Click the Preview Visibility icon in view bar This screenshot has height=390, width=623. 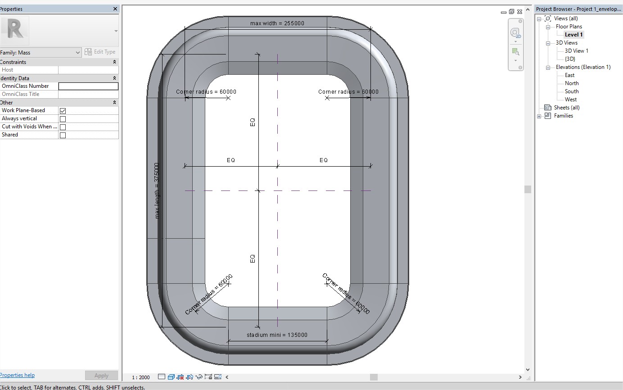pyautogui.click(x=218, y=377)
